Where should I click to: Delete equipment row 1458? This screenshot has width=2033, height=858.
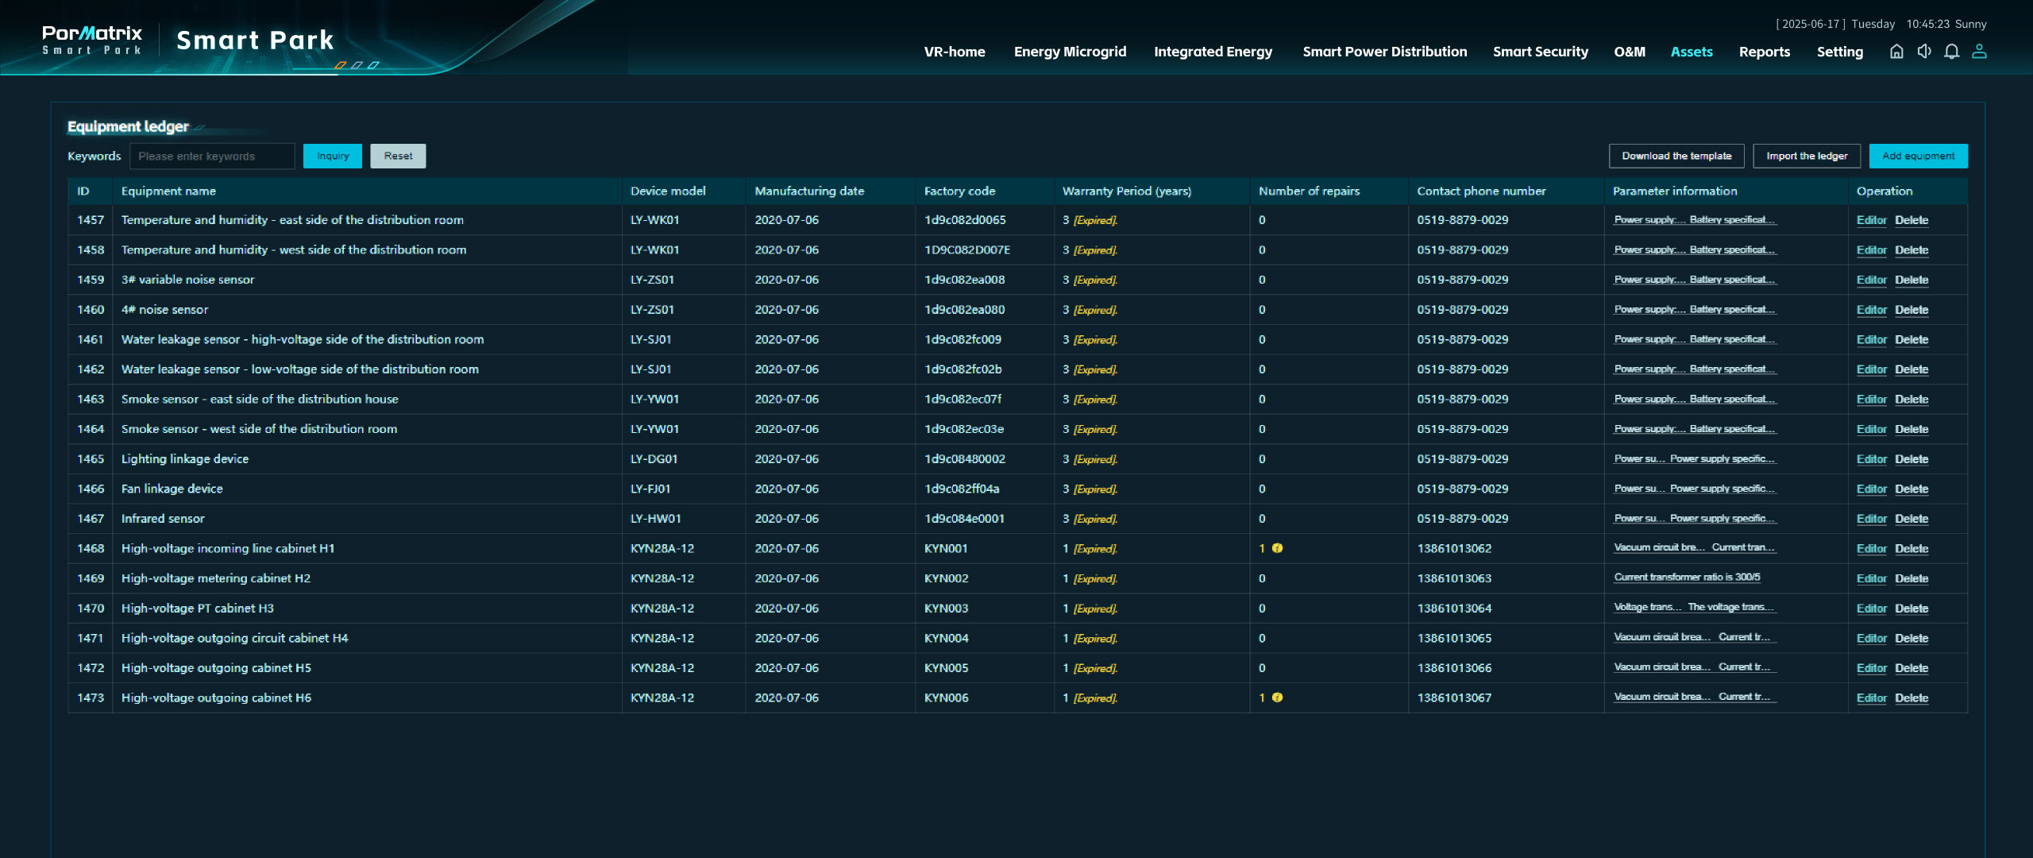(1911, 250)
